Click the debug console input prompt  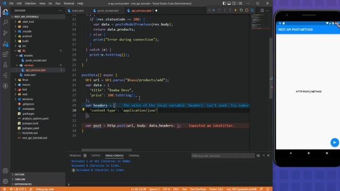click(x=169, y=185)
